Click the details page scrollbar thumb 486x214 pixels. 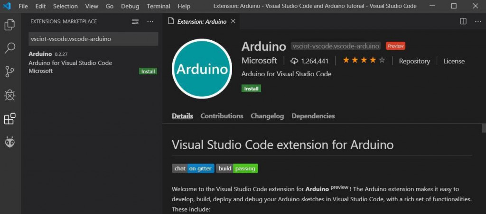click(484, 128)
